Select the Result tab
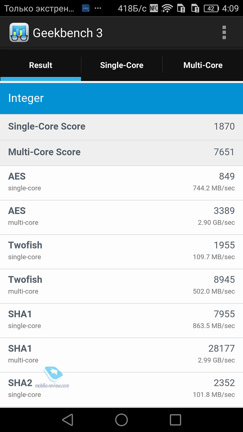Viewport: 243px width, 432px height. (x=40, y=65)
